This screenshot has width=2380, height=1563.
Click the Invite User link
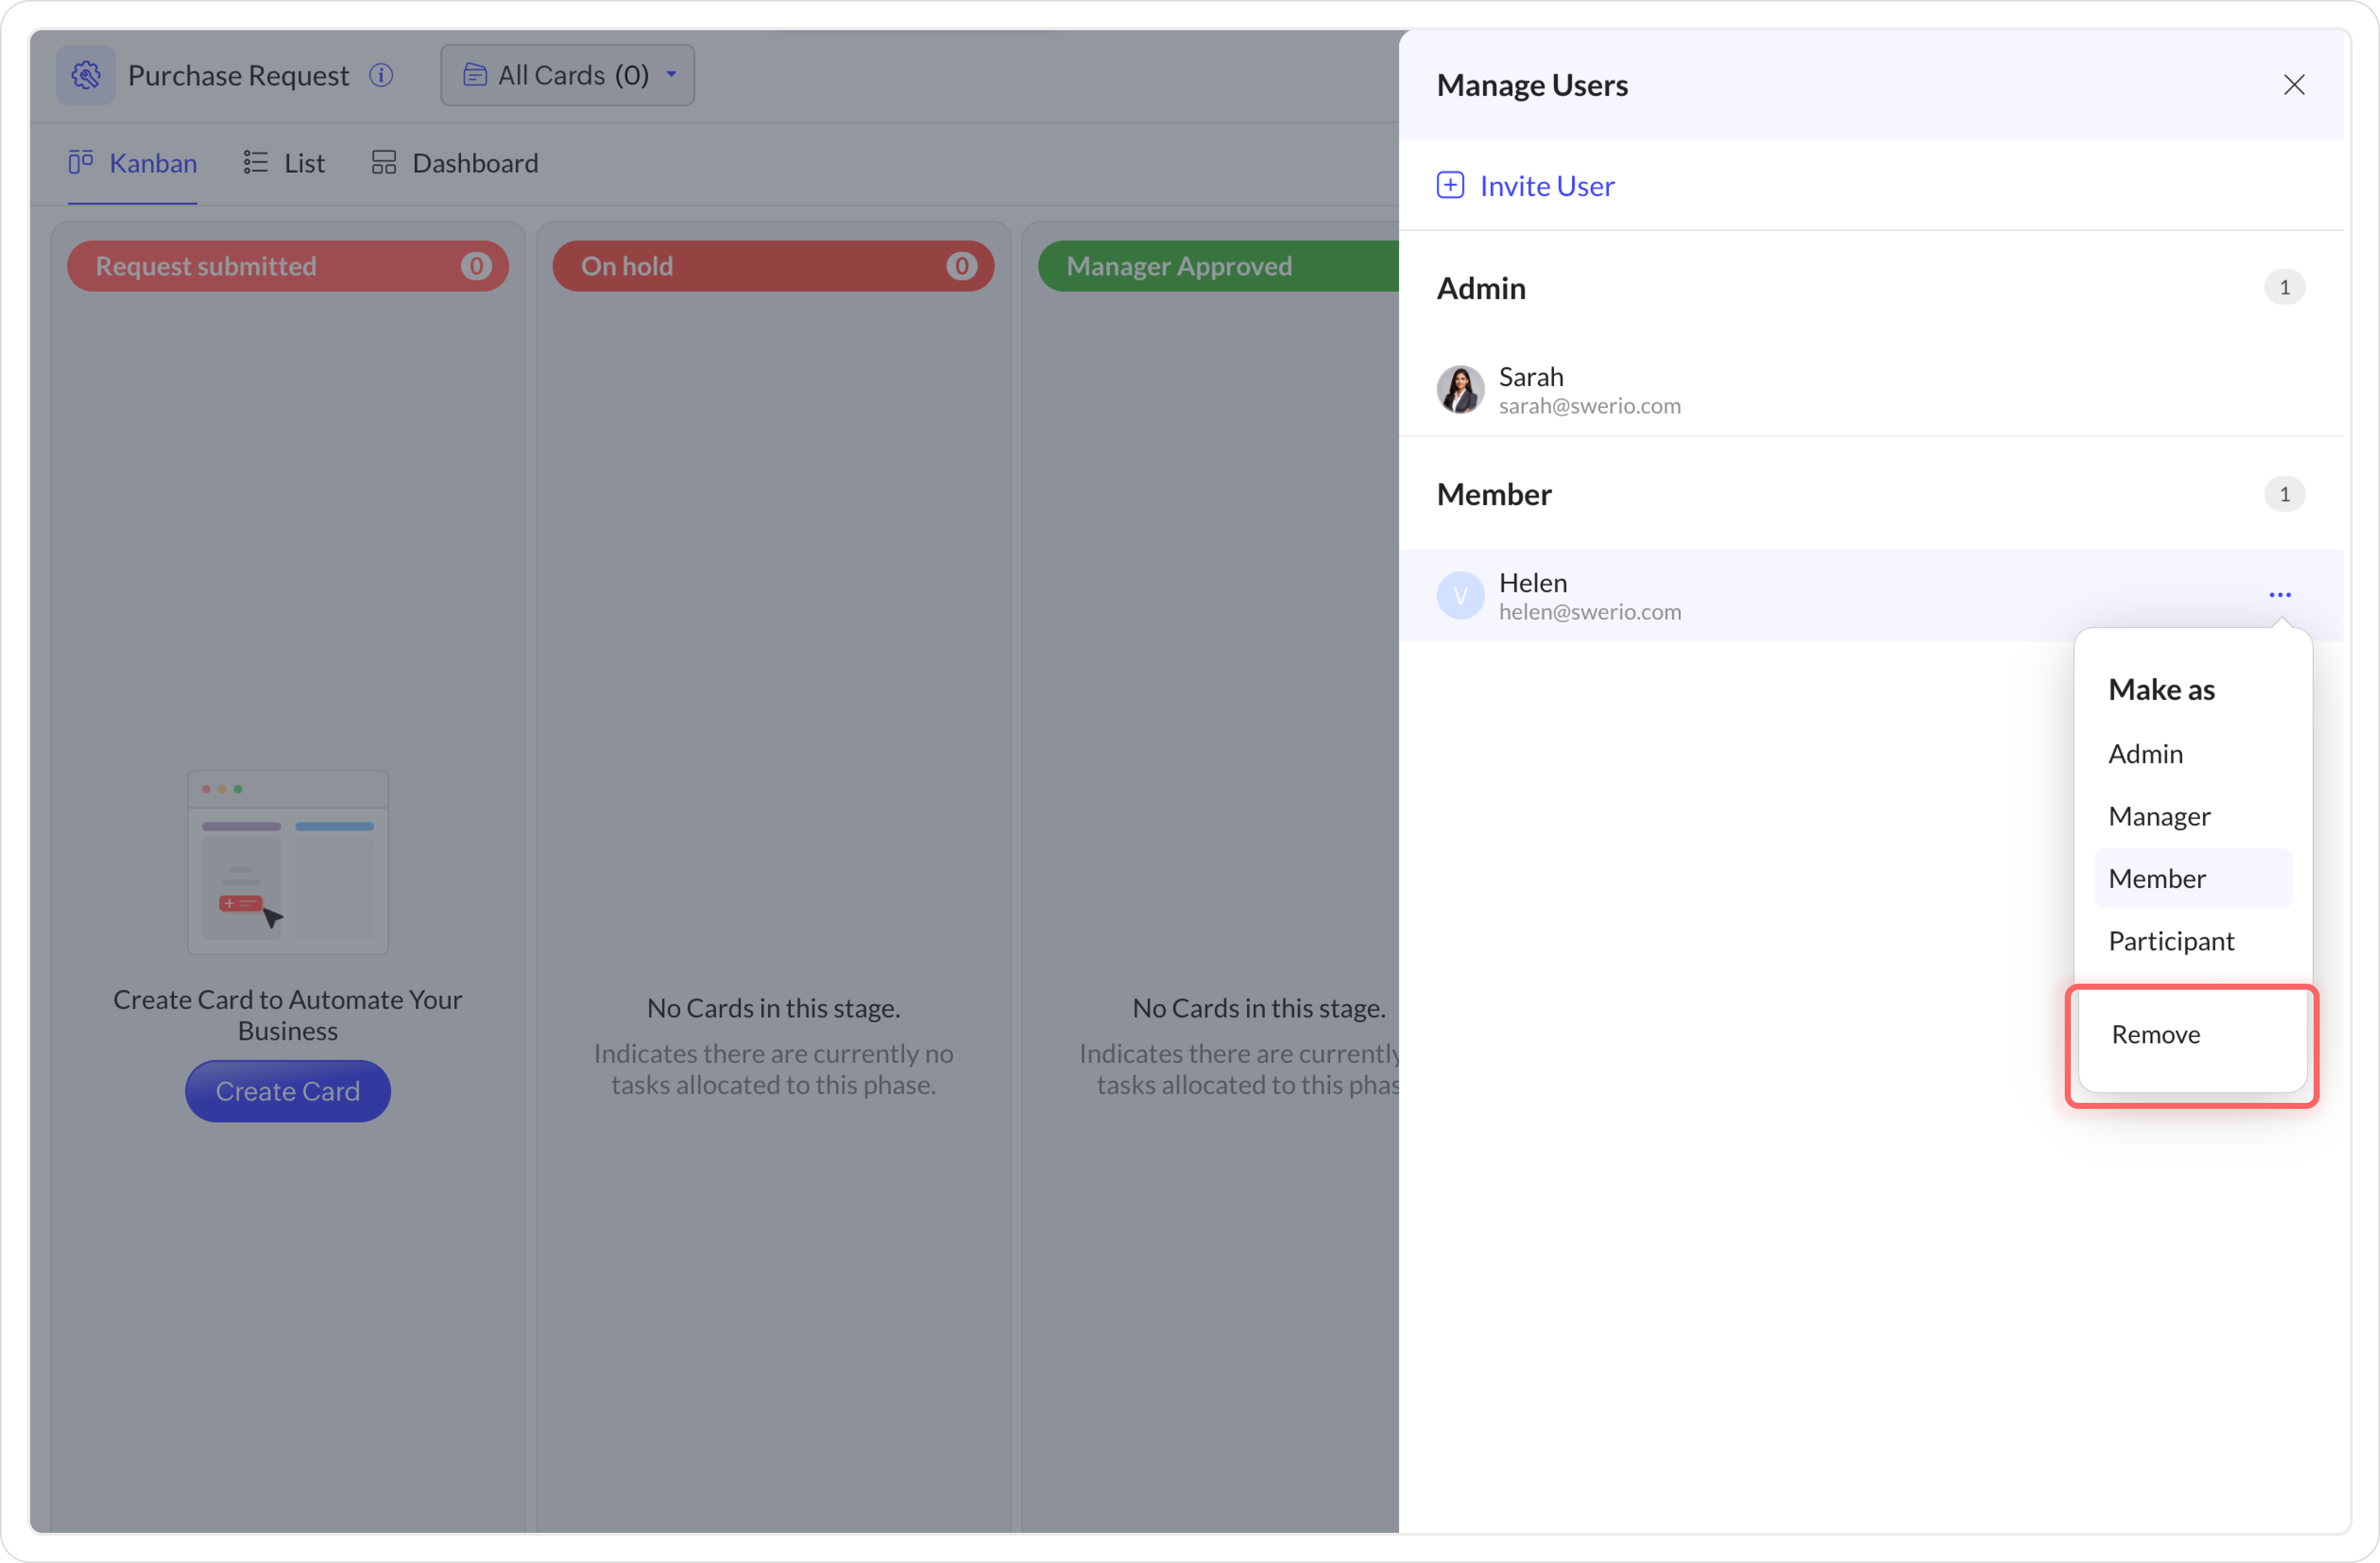[1546, 186]
